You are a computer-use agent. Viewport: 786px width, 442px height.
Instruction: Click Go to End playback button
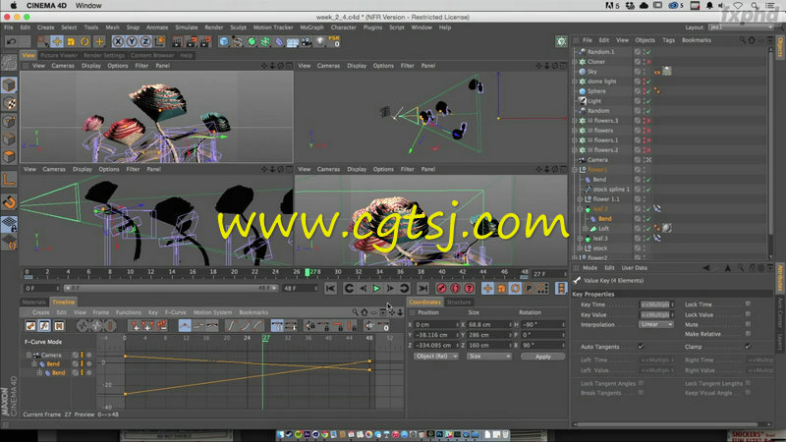[423, 288]
